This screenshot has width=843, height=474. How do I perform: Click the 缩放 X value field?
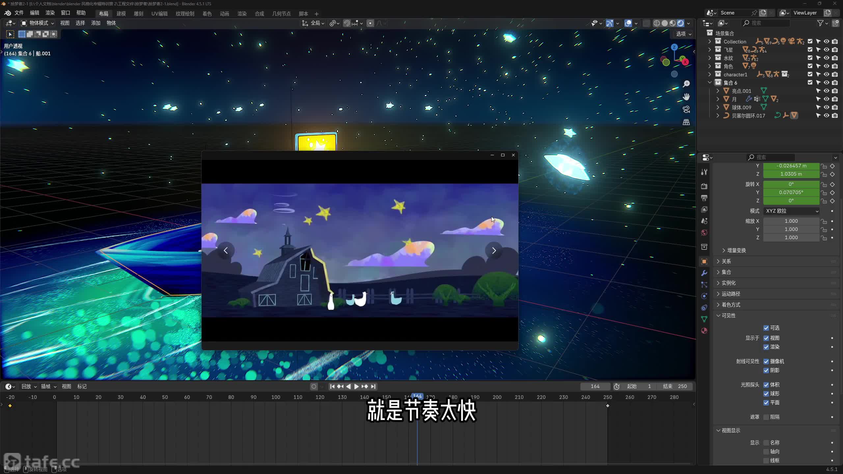791,221
